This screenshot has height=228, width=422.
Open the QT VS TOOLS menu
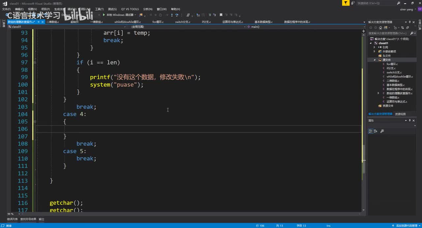130,9
